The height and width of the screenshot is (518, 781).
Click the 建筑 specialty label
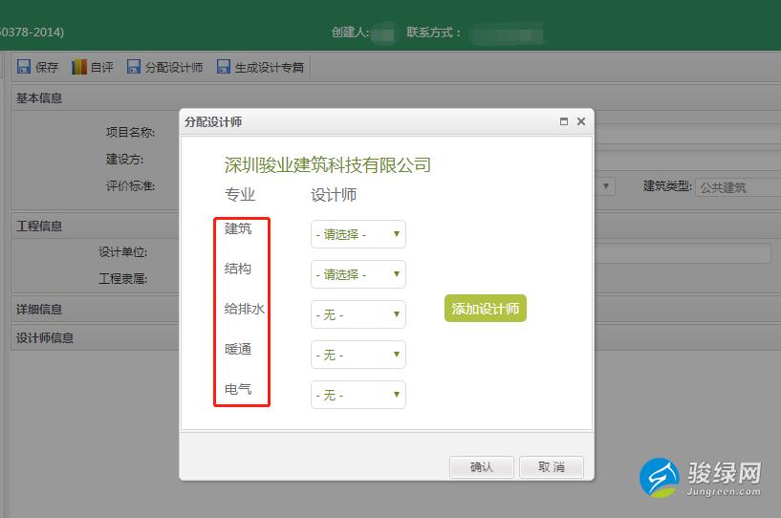pos(238,228)
